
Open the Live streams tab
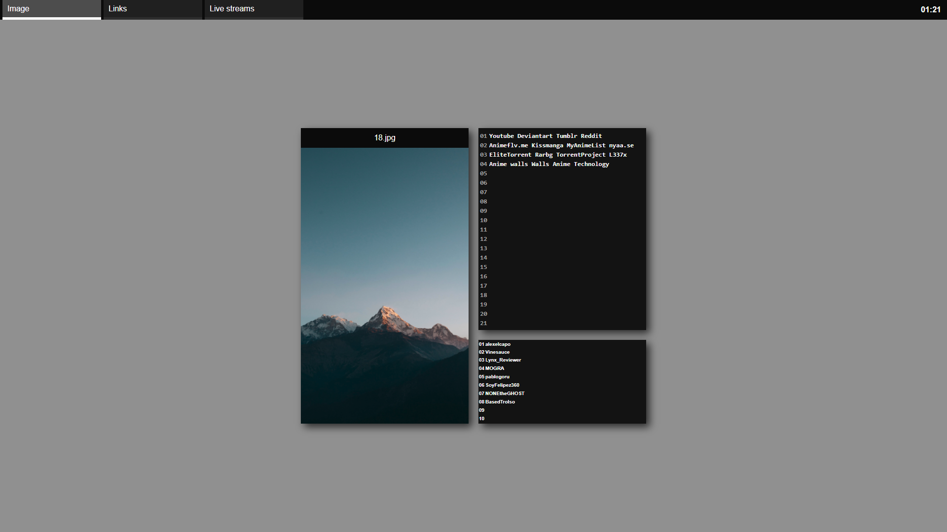[254, 9]
